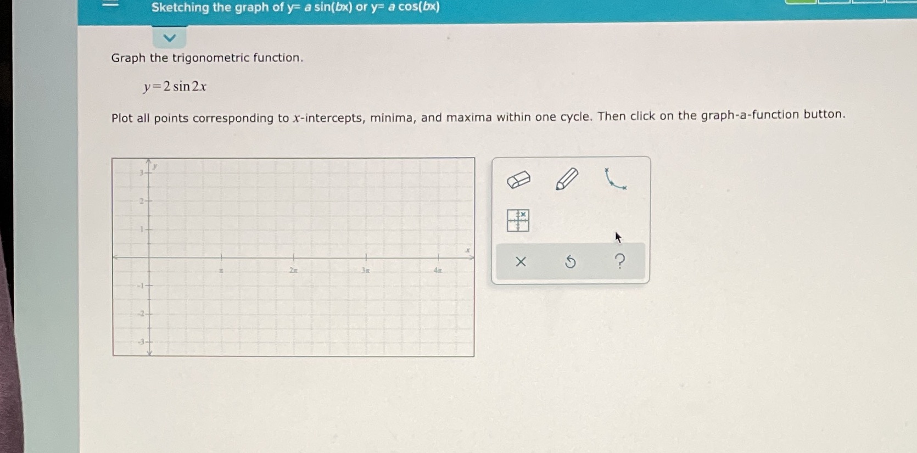917x453 pixels.
Task: Open help using the question mark icon
Action: [619, 262]
